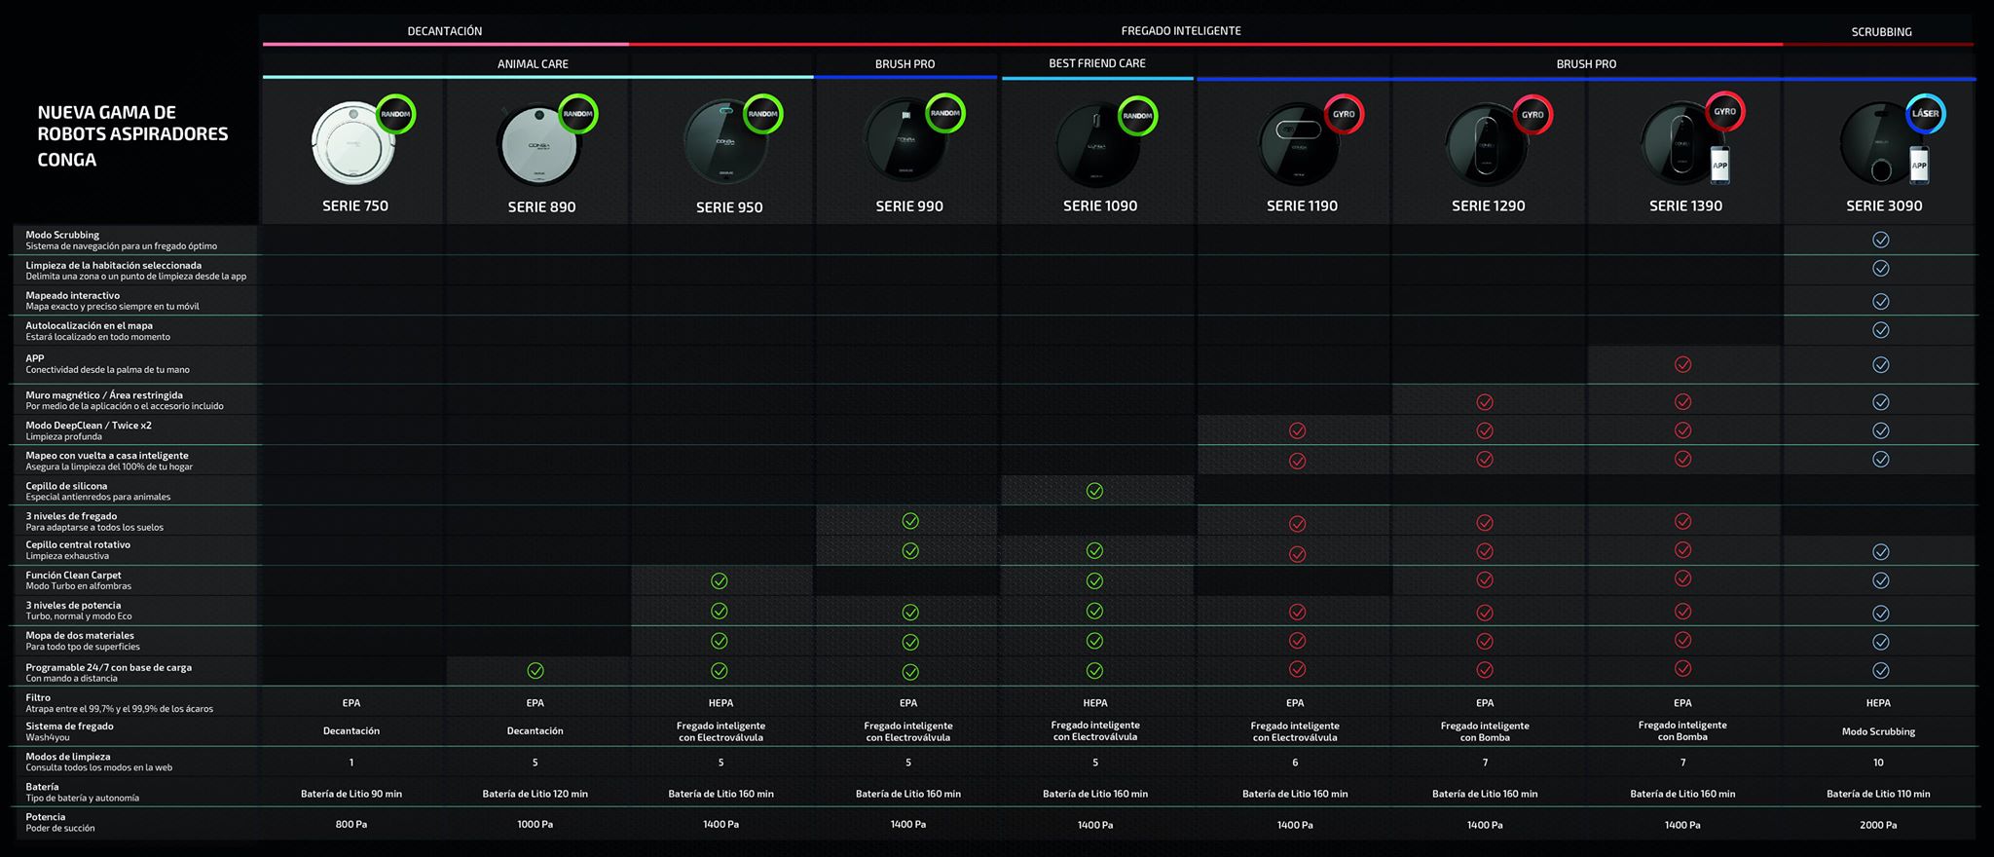The width and height of the screenshot is (1994, 857).
Task: Click the "SERIE 3090" label
Action: [x=1884, y=205]
